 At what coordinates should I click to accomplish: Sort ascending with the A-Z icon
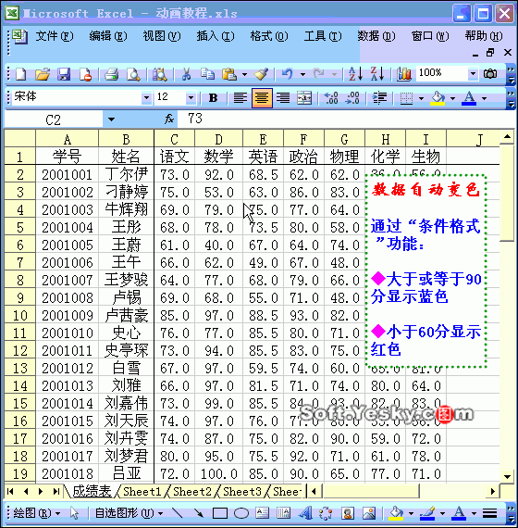[x=355, y=74]
